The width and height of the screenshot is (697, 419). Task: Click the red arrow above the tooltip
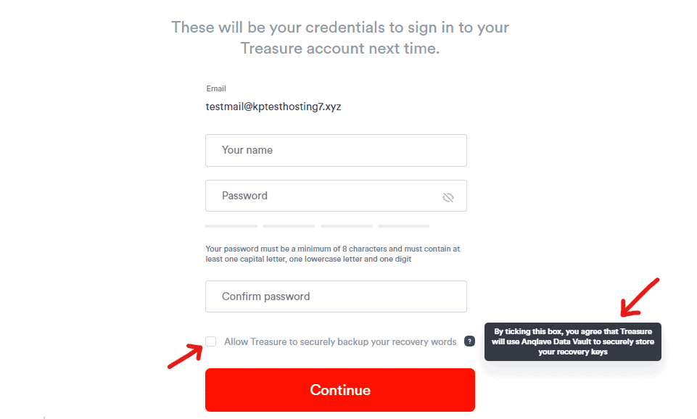(x=640, y=297)
